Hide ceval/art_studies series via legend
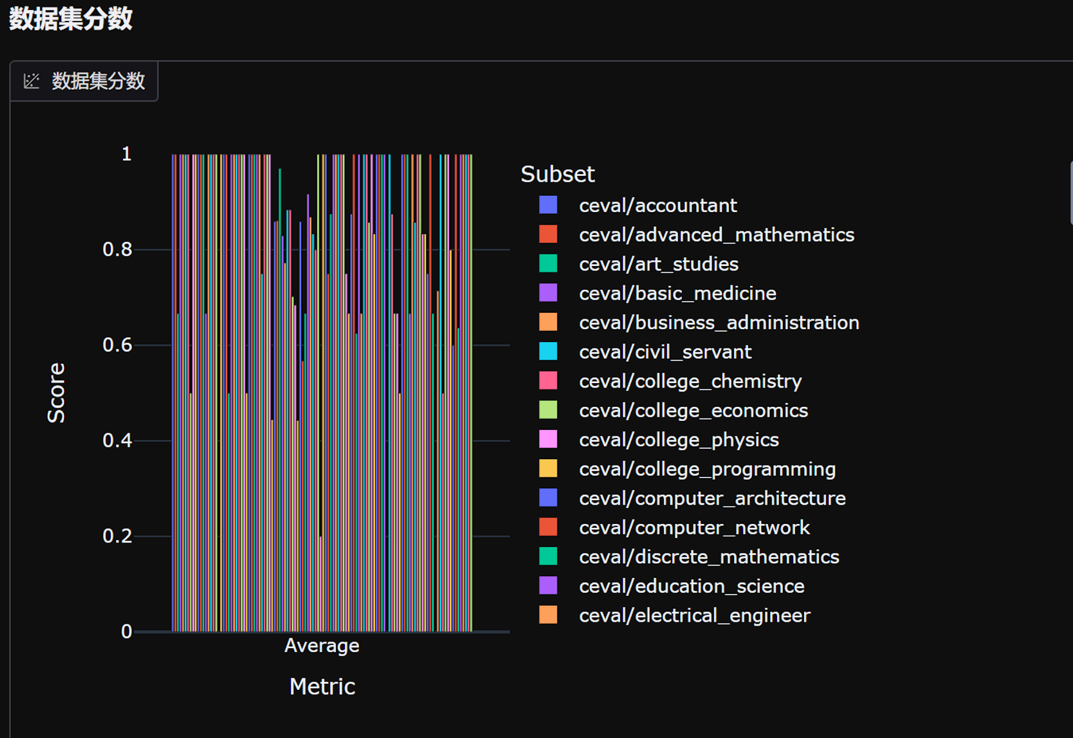The image size is (1073, 738). coord(658,264)
